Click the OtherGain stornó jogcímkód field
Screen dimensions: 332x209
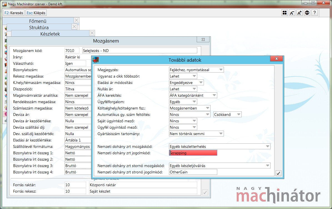(x=193, y=172)
